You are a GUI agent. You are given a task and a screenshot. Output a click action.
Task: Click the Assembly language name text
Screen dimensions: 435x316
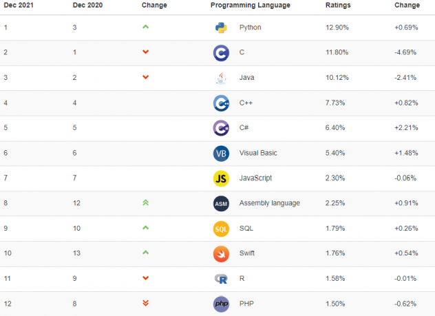click(269, 203)
